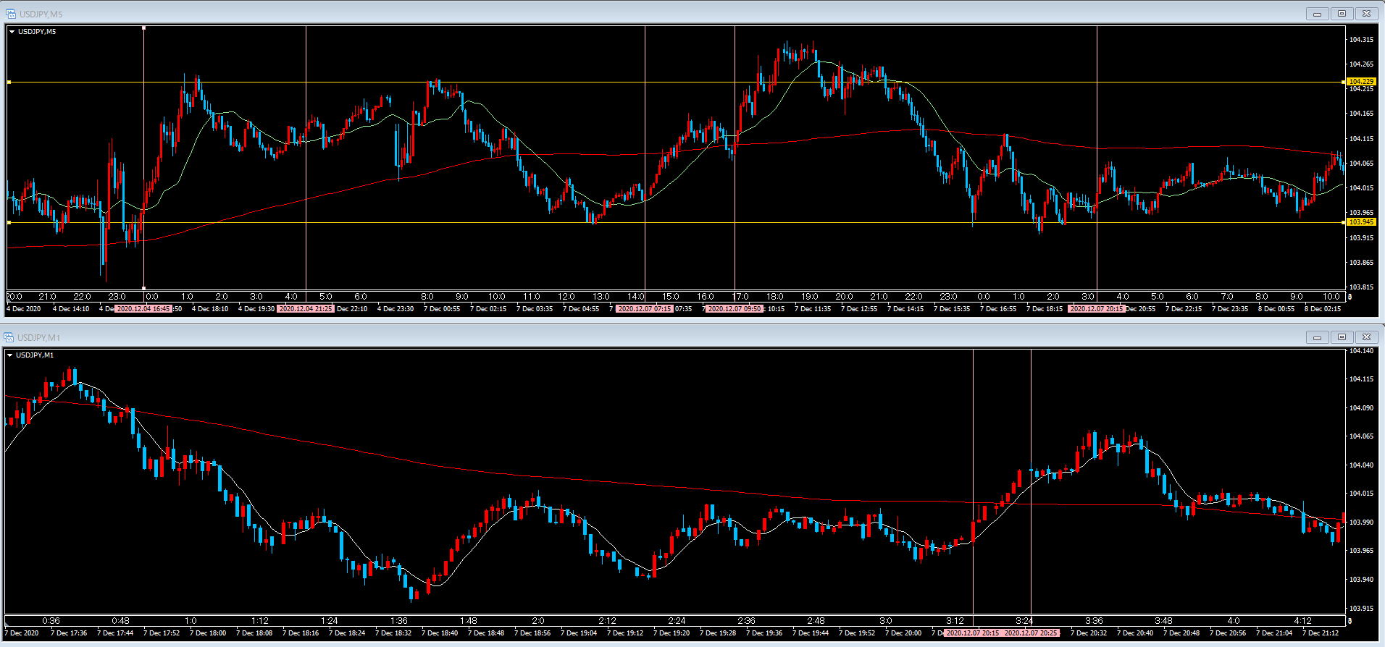Click the 2020.12.07 20:25 label in M1 chart
1385x647 pixels.
point(1031,633)
